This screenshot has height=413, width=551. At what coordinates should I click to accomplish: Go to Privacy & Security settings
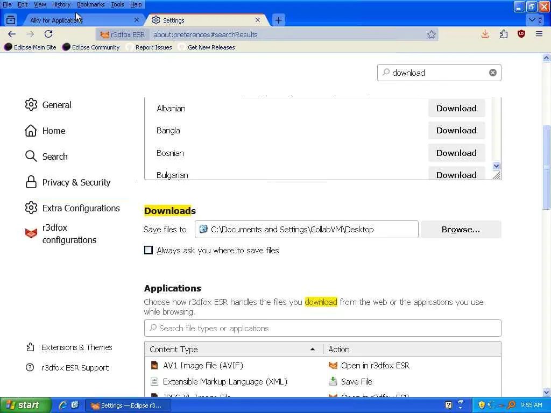point(67,182)
